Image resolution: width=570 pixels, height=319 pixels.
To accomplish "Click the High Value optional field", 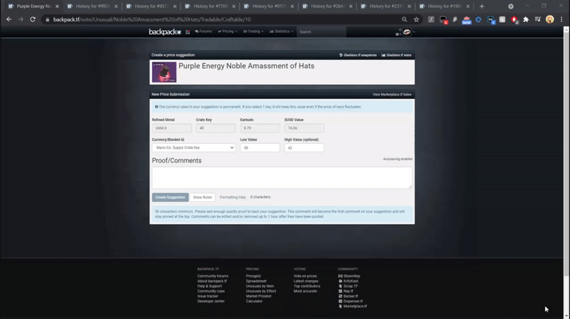I will click(304, 148).
